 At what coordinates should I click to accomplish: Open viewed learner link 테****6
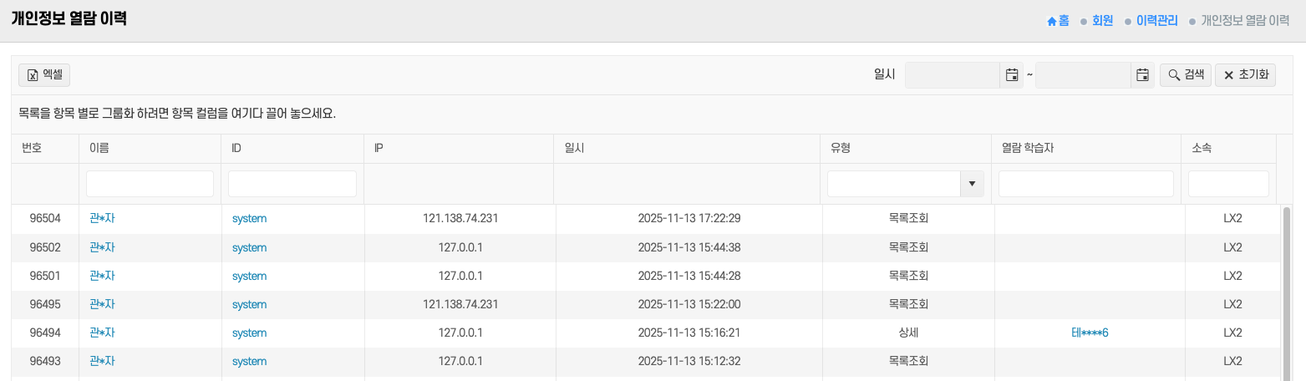pos(1090,333)
